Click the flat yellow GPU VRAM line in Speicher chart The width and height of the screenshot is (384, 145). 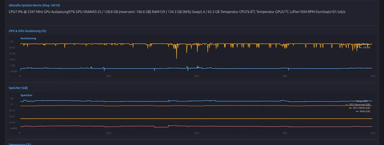point(196,119)
